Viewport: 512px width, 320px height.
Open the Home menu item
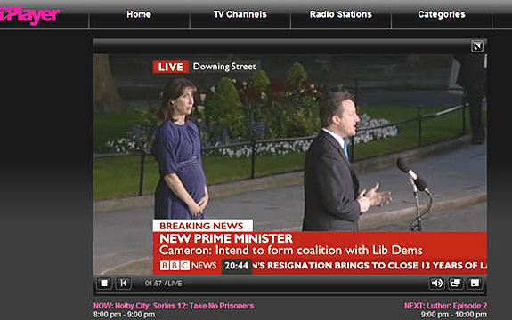click(139, 14)
